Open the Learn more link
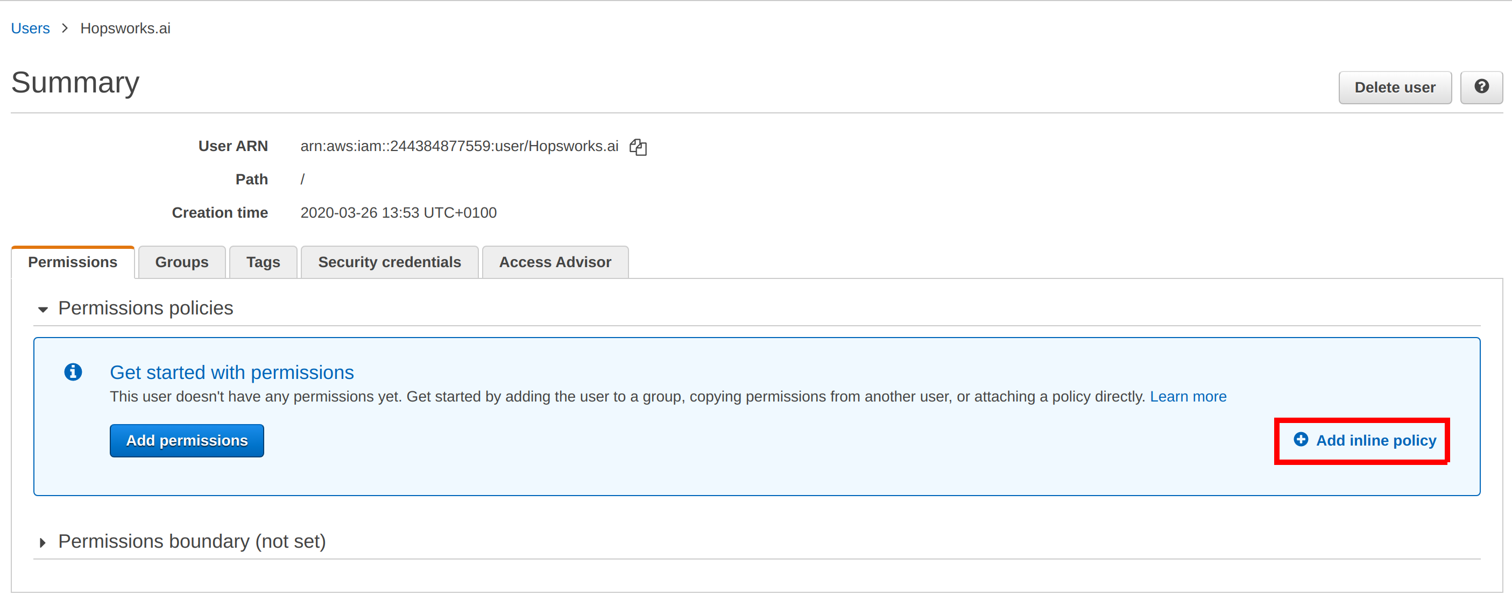This screenshot has width=1512, height=602. tap(1188, 396)
